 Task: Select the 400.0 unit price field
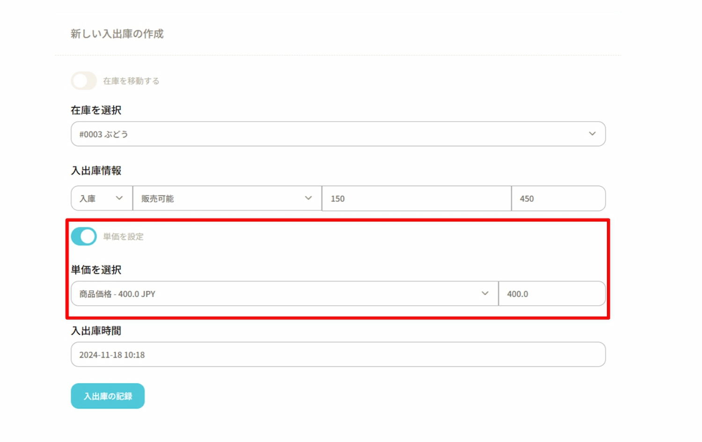[552, 294]
